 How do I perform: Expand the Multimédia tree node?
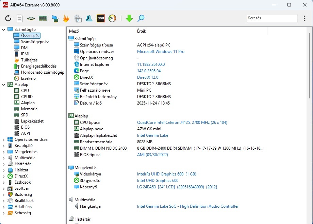point(4,158)
